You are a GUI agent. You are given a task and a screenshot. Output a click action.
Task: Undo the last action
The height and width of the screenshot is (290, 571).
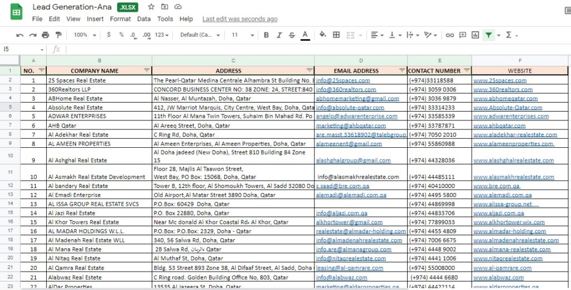(20, 35)
